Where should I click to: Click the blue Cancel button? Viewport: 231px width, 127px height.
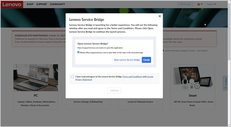point(147,60)
